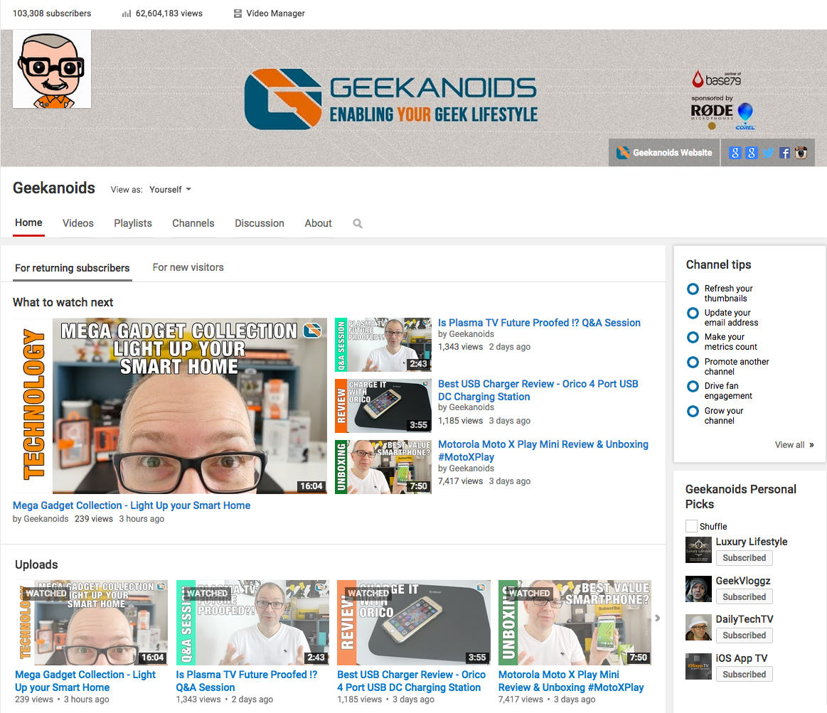Tick the Shuffle checkbox
827x713 pixels.
click(x=691, y=526)
